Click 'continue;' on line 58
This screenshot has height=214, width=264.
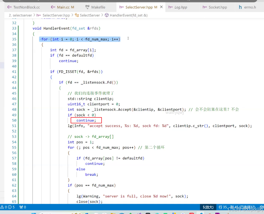[x=95, y=164]
